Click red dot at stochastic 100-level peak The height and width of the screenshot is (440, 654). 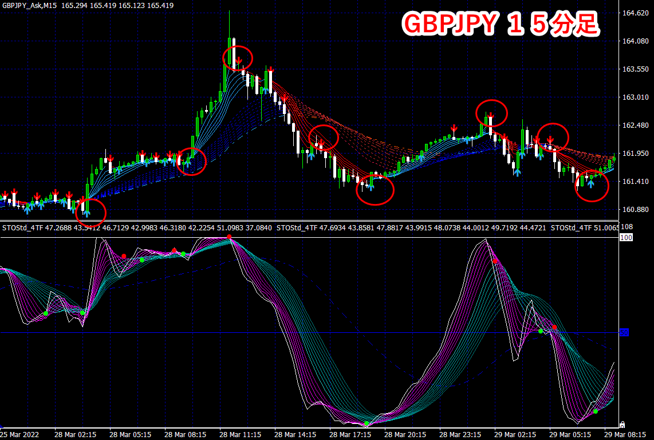229,237
